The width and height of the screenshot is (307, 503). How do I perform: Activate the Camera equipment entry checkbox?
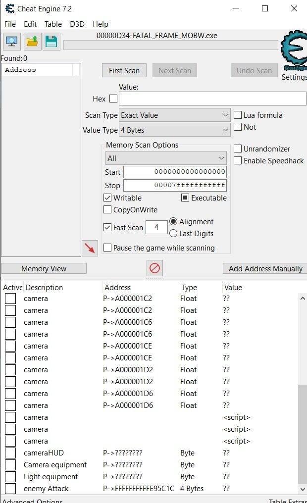(x=10, y=465)
